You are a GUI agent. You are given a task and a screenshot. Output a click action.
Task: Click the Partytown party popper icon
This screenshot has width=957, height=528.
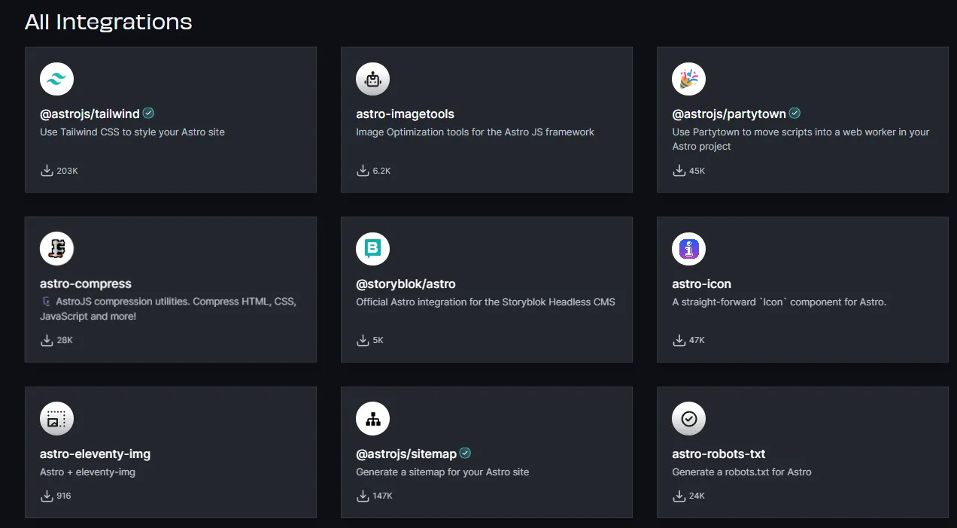[688, 79]
